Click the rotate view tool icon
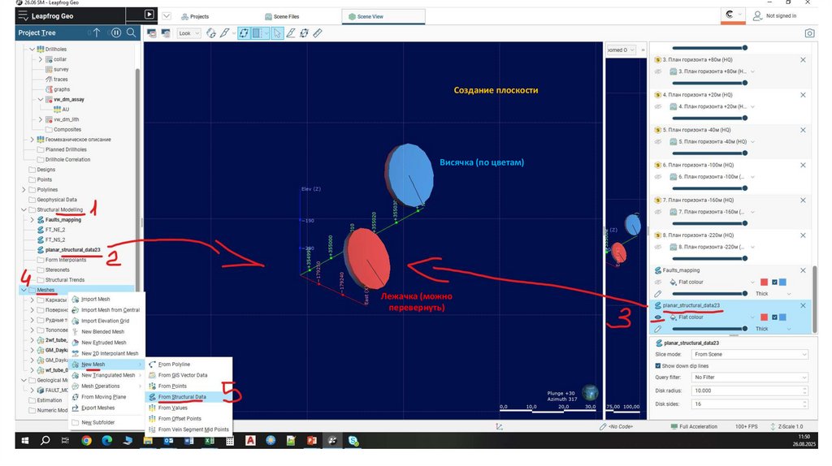Viewport: 832px width, 466px height. (211, 33)
